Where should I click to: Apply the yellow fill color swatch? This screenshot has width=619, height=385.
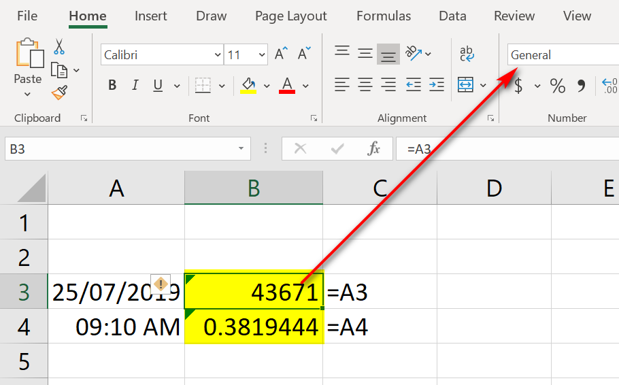pyautogui.click(x=248, y=85)
